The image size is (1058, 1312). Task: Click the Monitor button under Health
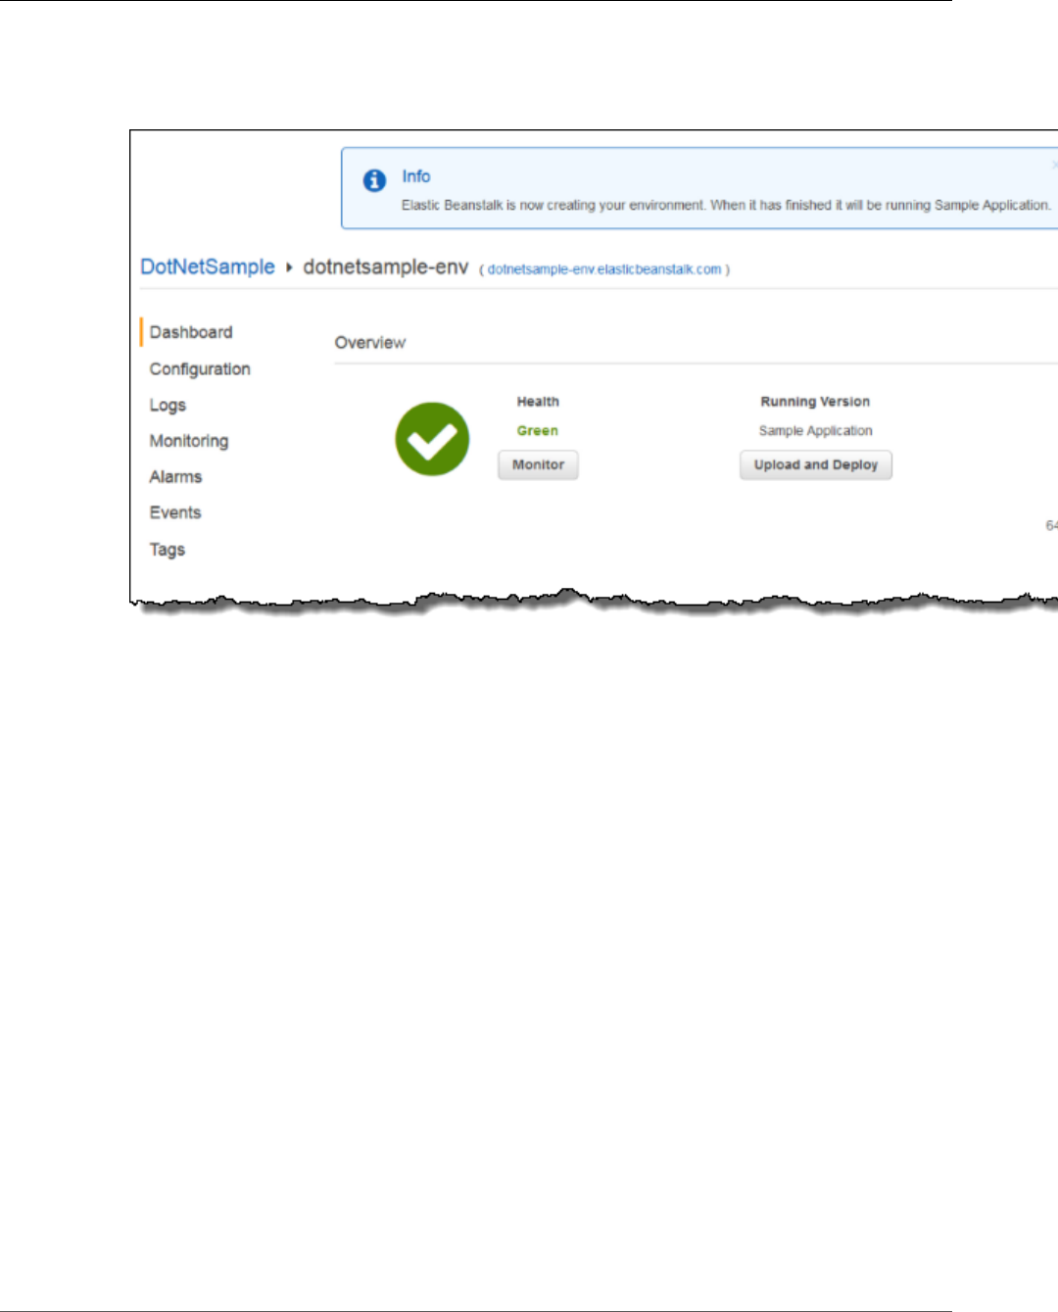[538, 464]
